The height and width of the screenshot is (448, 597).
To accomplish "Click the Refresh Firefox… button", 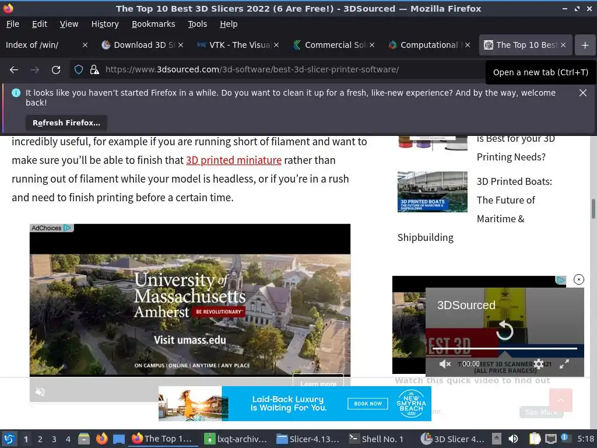I will pyautogui.click(x=66, y=123).
